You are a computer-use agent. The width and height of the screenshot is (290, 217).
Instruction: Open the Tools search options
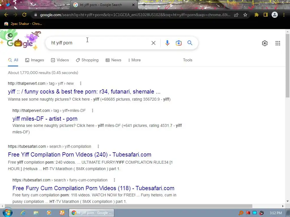coord(187,60)
